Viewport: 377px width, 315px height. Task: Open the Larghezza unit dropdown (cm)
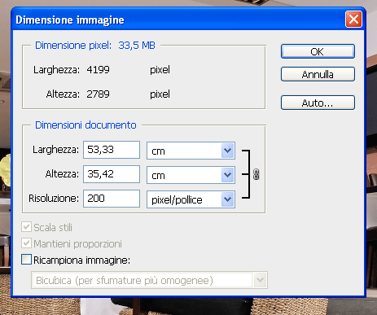(x=191, y=151)
